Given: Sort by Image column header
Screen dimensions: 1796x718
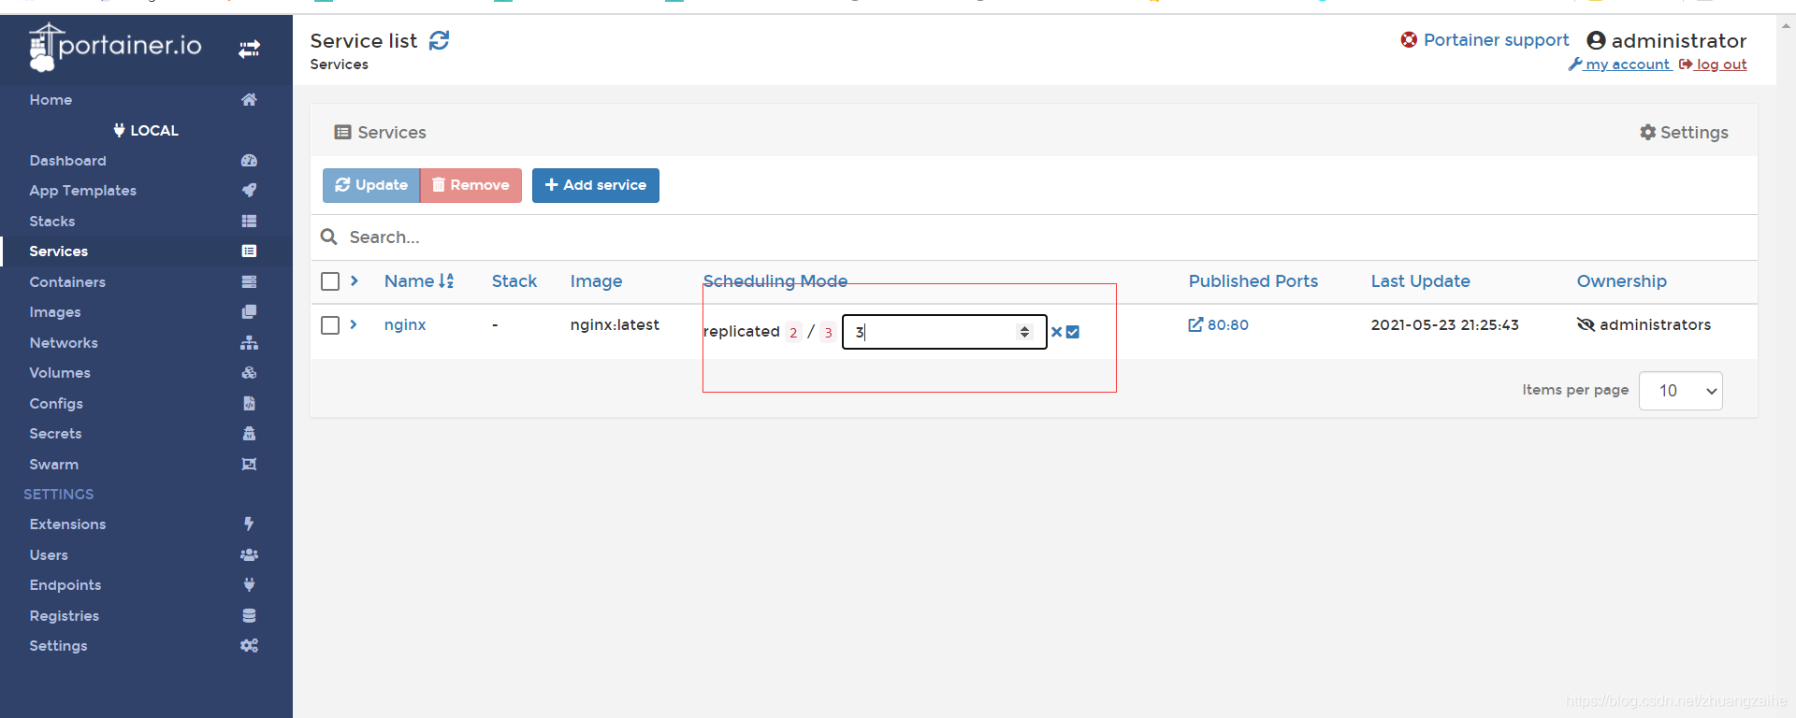Looking at the screenshot, I should point(596,280).
